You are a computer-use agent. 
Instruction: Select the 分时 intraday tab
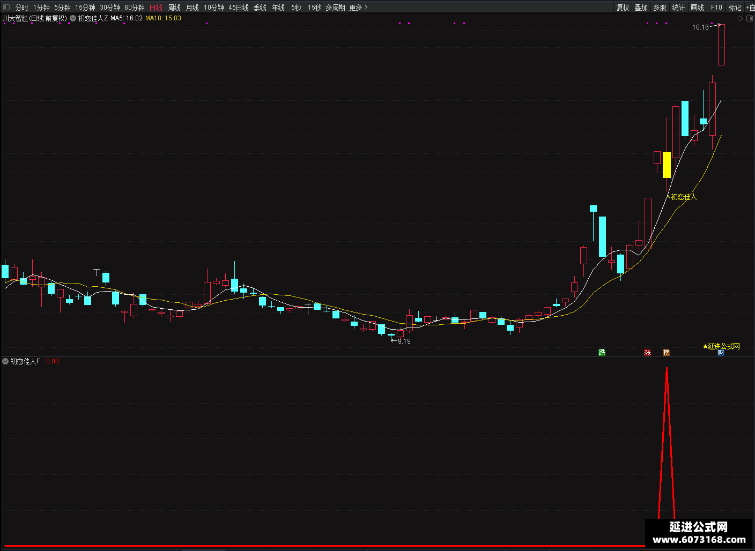coord(21,8)
